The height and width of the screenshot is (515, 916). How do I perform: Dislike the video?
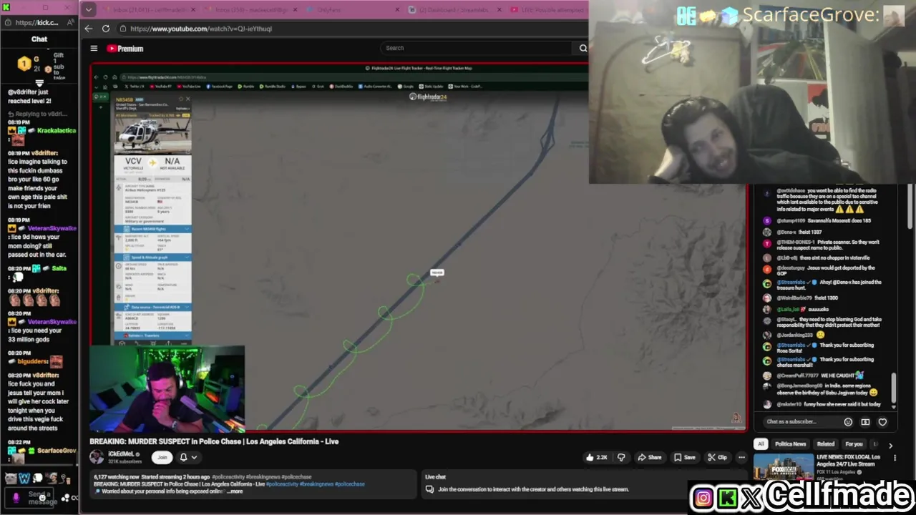coord(621,457)
